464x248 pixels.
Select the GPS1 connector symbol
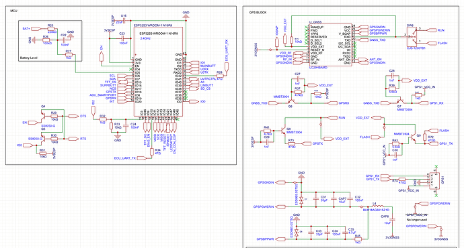click(435, 180)
